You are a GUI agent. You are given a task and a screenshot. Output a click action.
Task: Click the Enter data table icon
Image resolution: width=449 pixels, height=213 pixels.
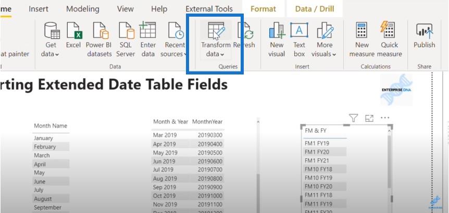148,30
